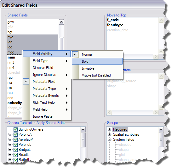This screenshot has width=172, height=167.
Task: Choose Bold field visibility
Action: coord(97,61)
